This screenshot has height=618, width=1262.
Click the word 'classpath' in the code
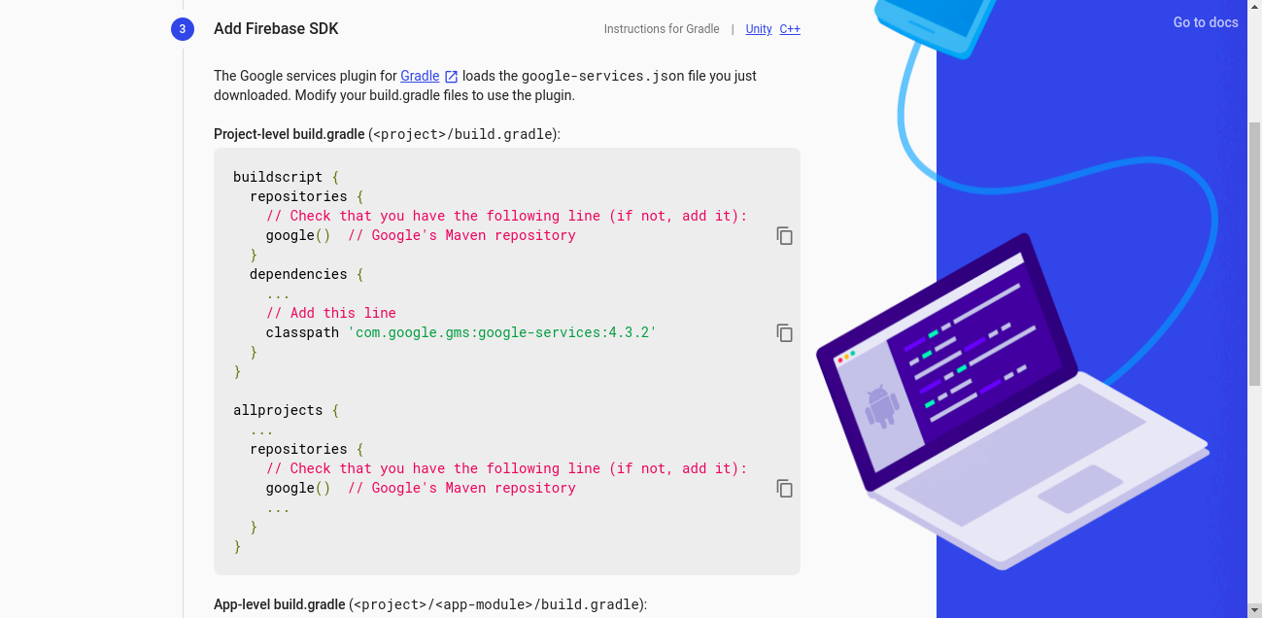[x=302, y=332]
